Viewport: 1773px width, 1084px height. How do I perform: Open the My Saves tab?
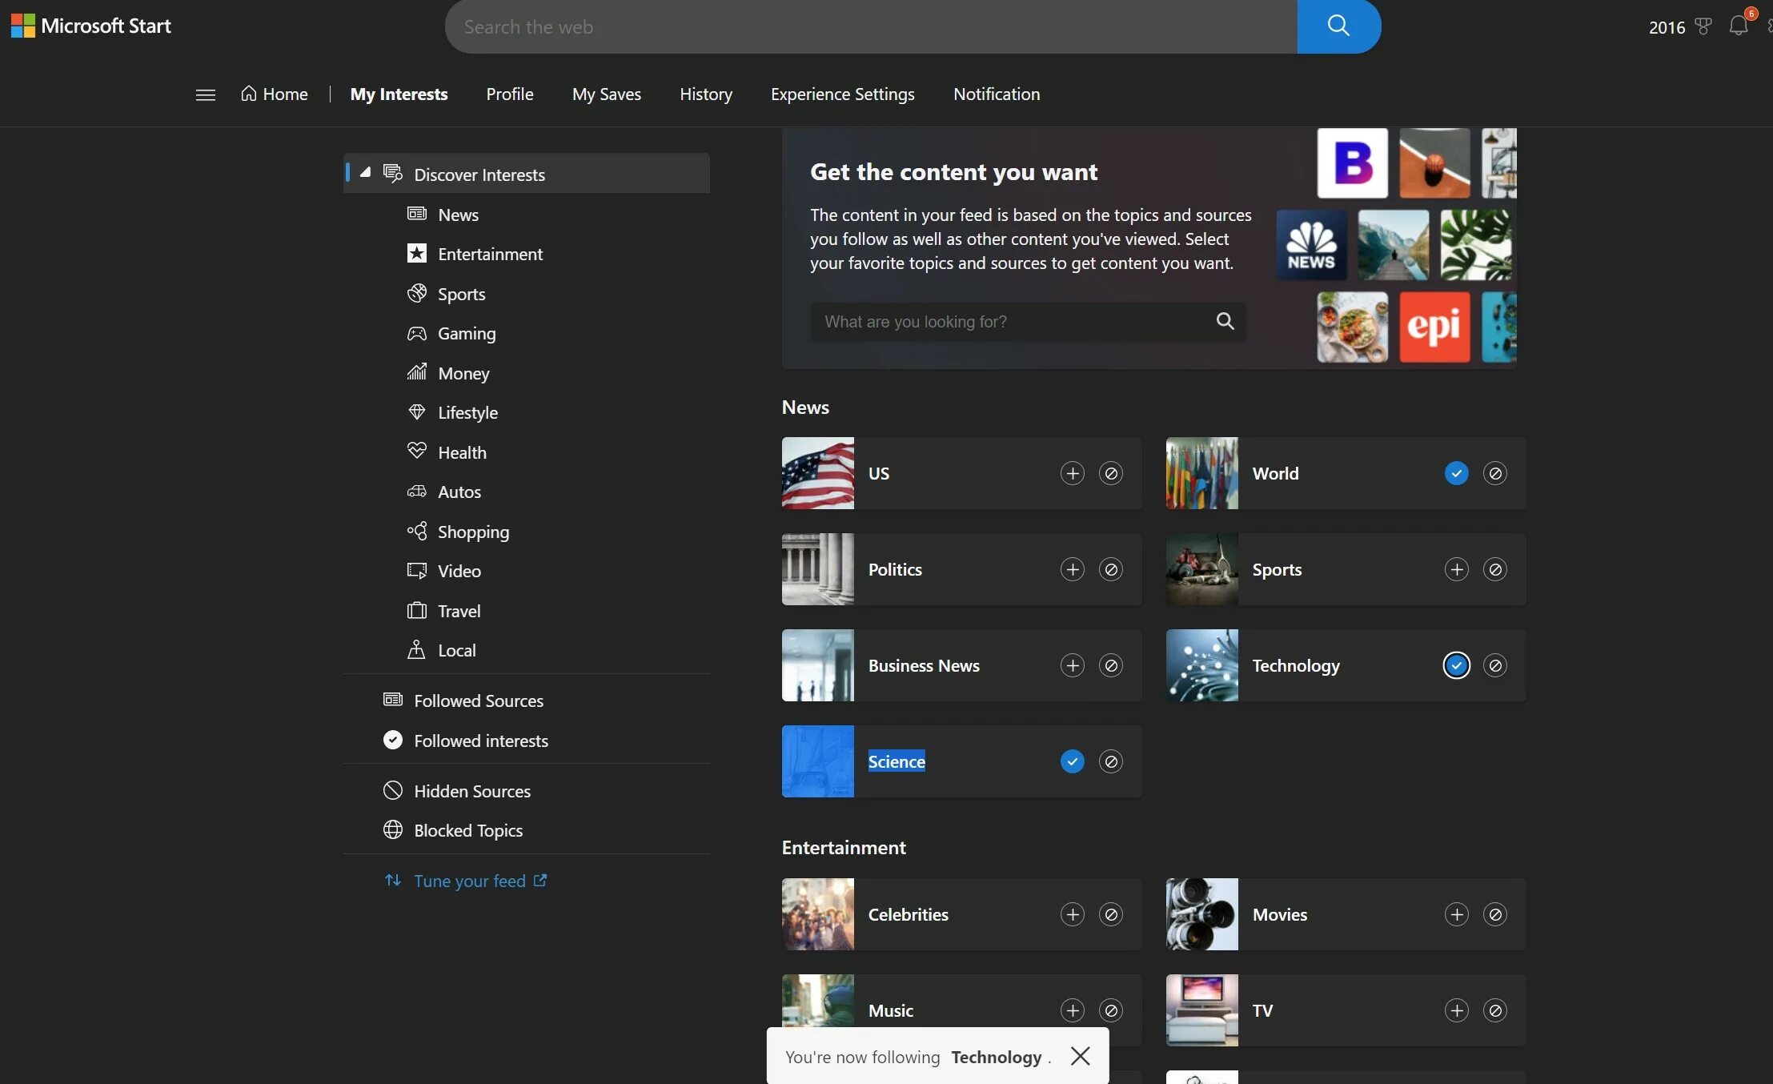(x=606, y=94)
